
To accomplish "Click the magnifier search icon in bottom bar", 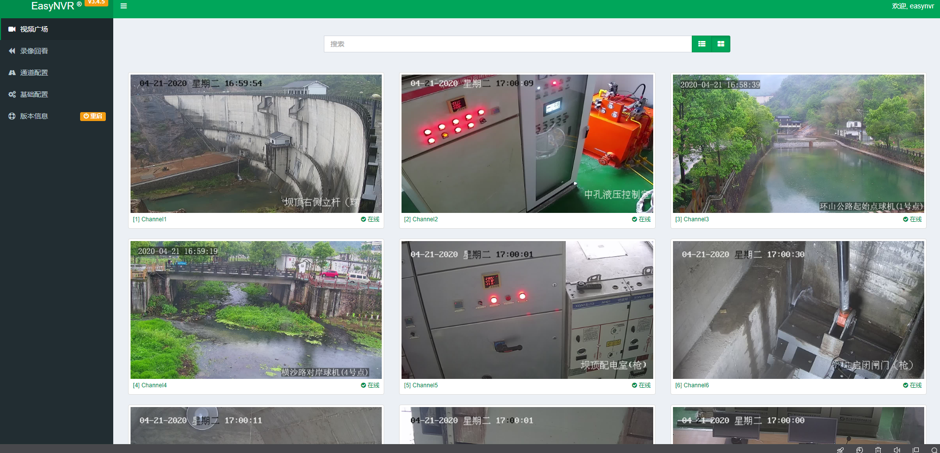I will [935, 450].
